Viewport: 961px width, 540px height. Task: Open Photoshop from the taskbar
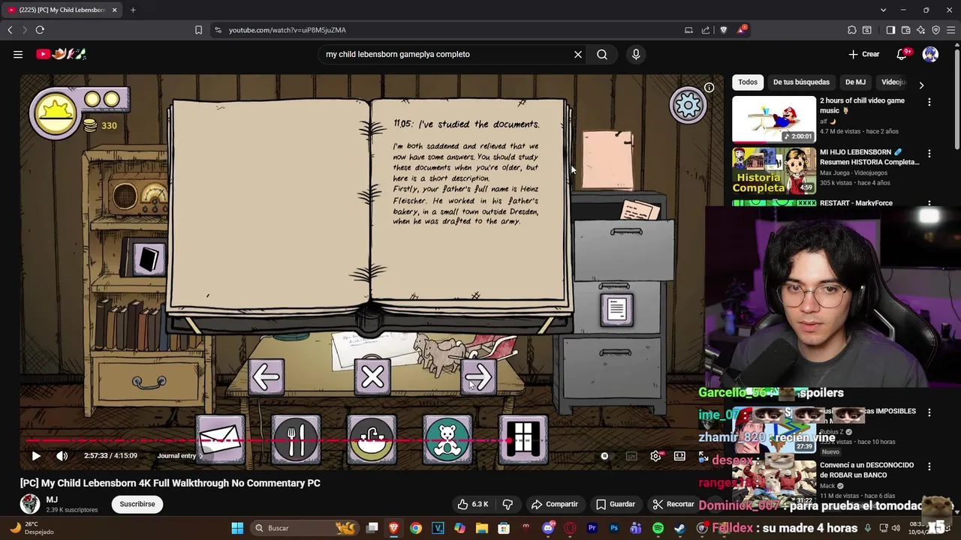click(x=614, y=528)
